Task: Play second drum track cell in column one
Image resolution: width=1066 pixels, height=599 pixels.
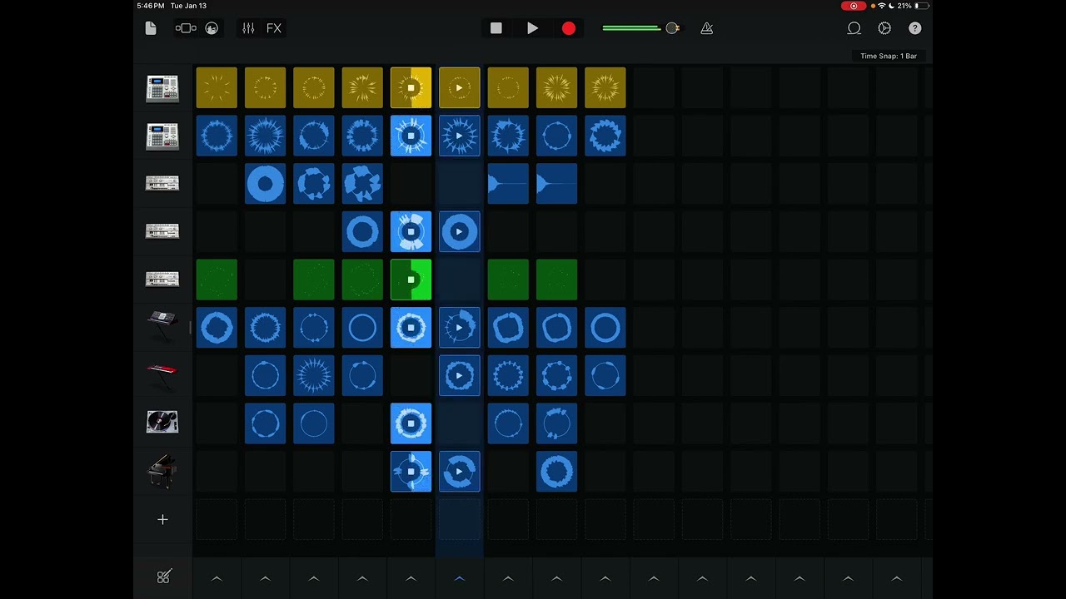Action: (x=217, y=136)
